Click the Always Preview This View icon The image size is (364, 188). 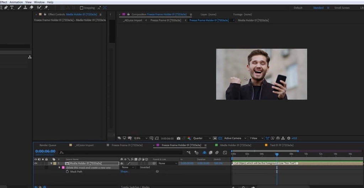click(x=119, y=138)
